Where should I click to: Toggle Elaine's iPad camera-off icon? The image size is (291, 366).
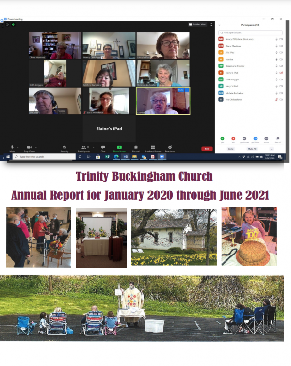[x=281, y=73]
